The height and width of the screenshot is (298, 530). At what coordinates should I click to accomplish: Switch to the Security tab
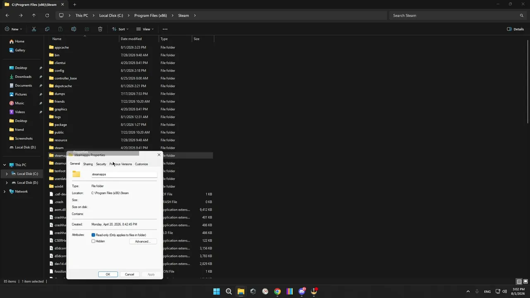(101, 164)
